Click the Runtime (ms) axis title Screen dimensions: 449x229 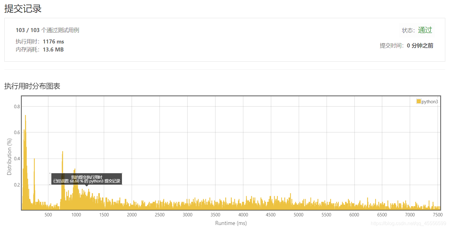pyautogui.click(x=231, y=223)
